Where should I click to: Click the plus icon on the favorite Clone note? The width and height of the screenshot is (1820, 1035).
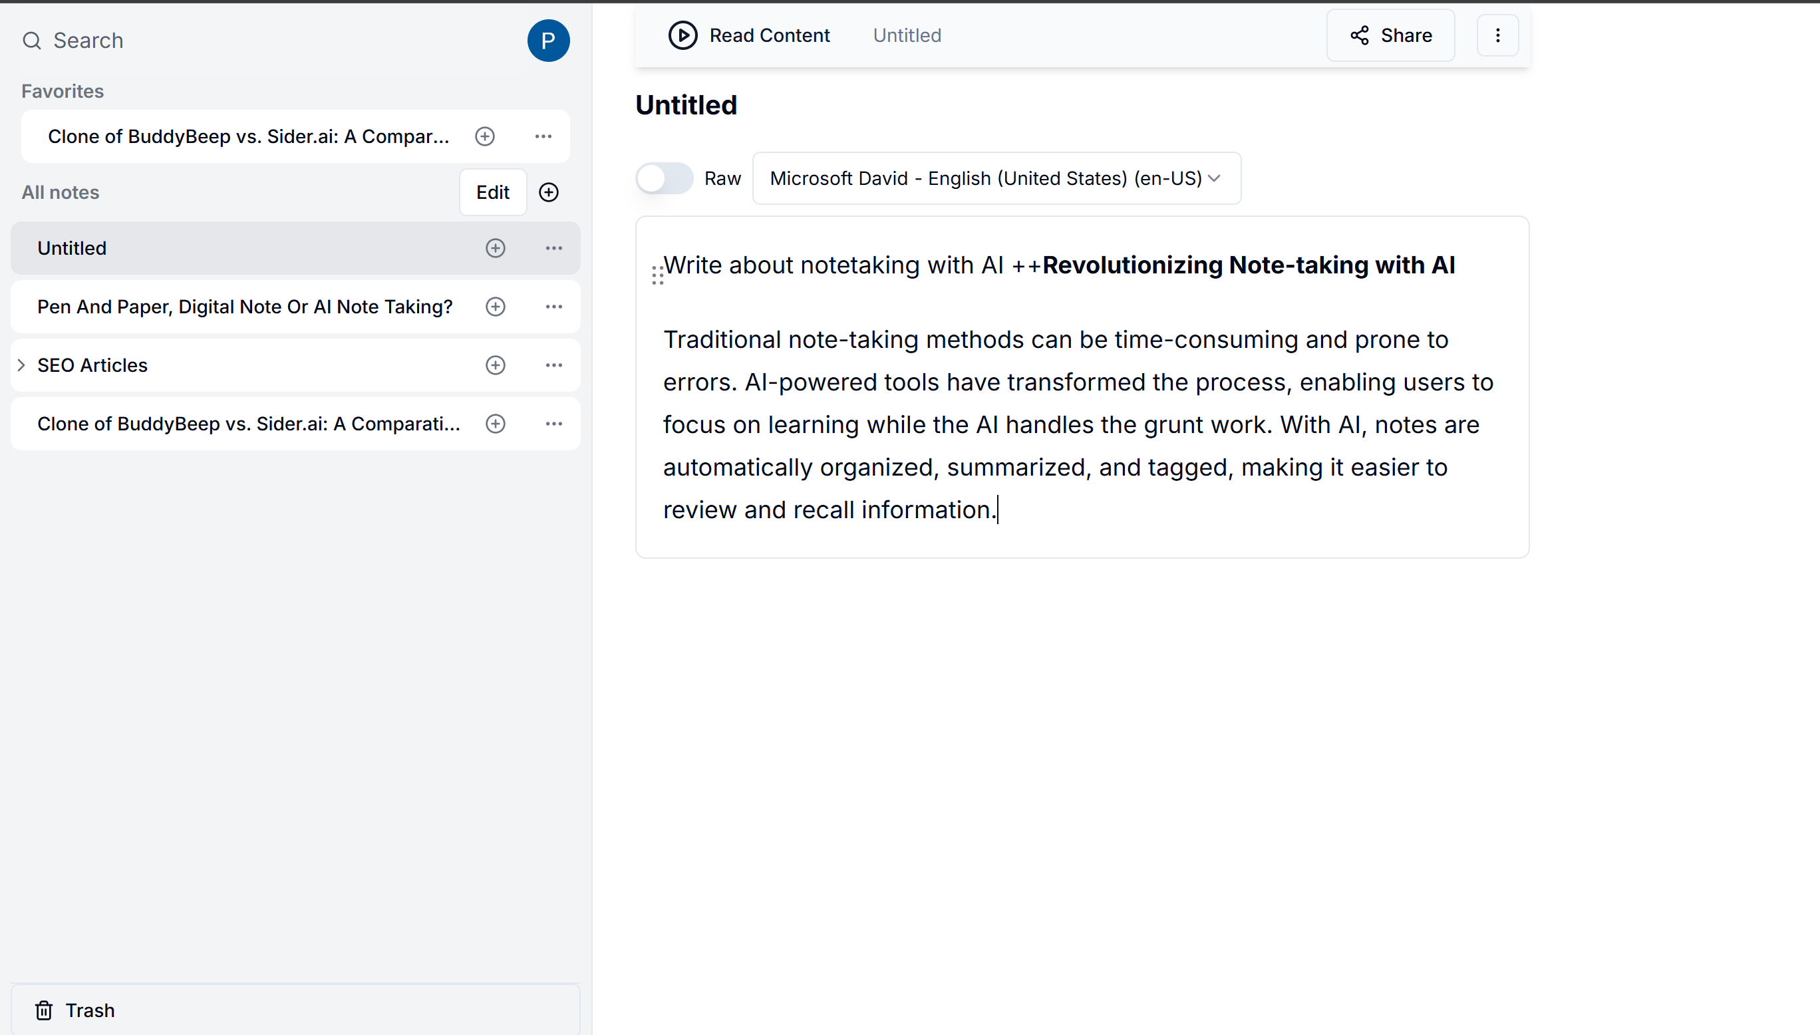[x=485, y=136]
